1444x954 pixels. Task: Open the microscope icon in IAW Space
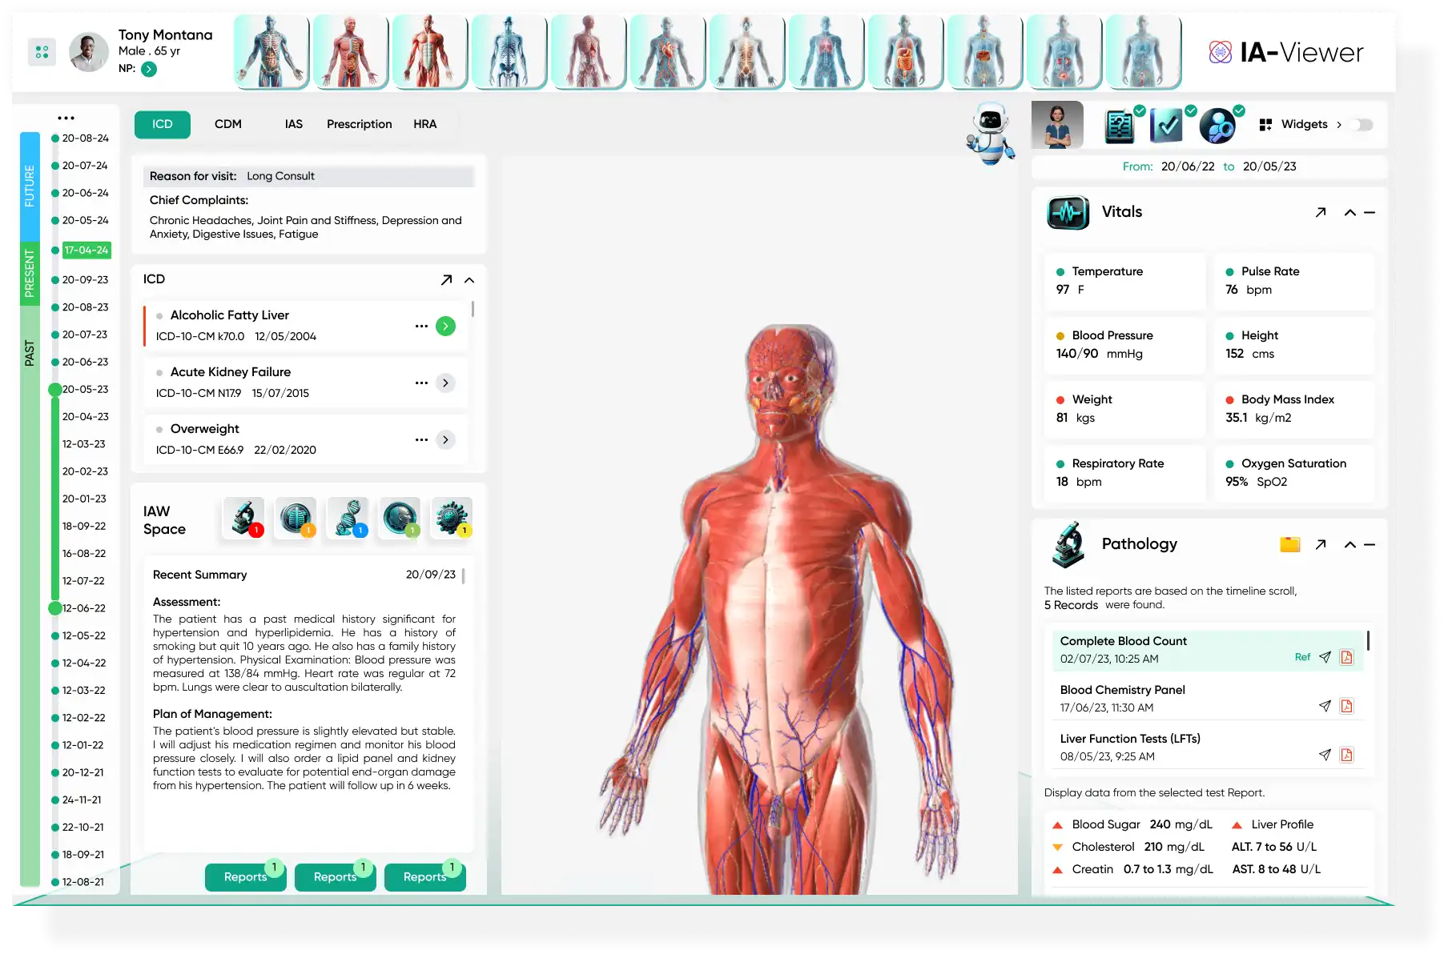[x=243, y=517]
